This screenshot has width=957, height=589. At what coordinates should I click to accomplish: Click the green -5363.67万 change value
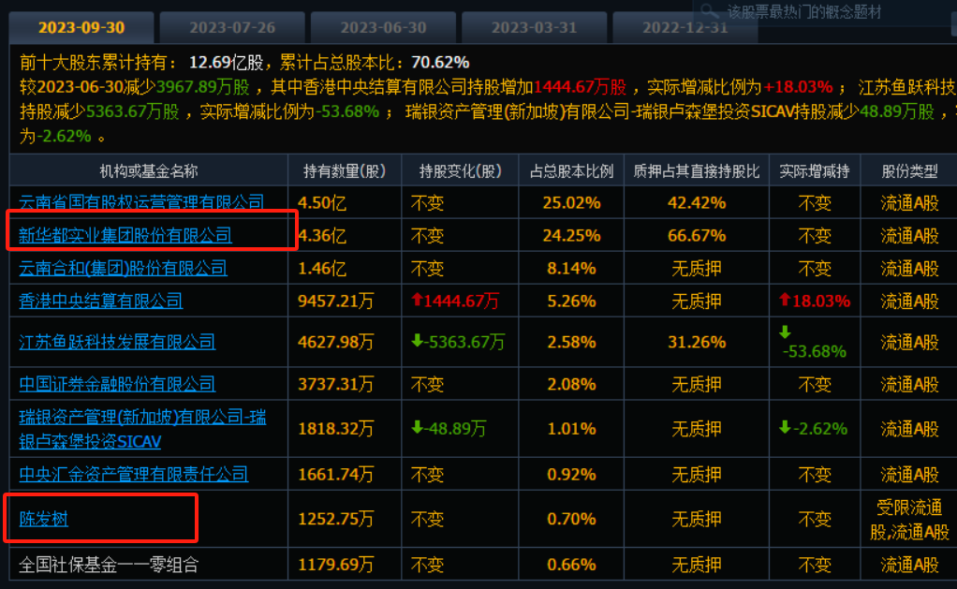point(458,342)
